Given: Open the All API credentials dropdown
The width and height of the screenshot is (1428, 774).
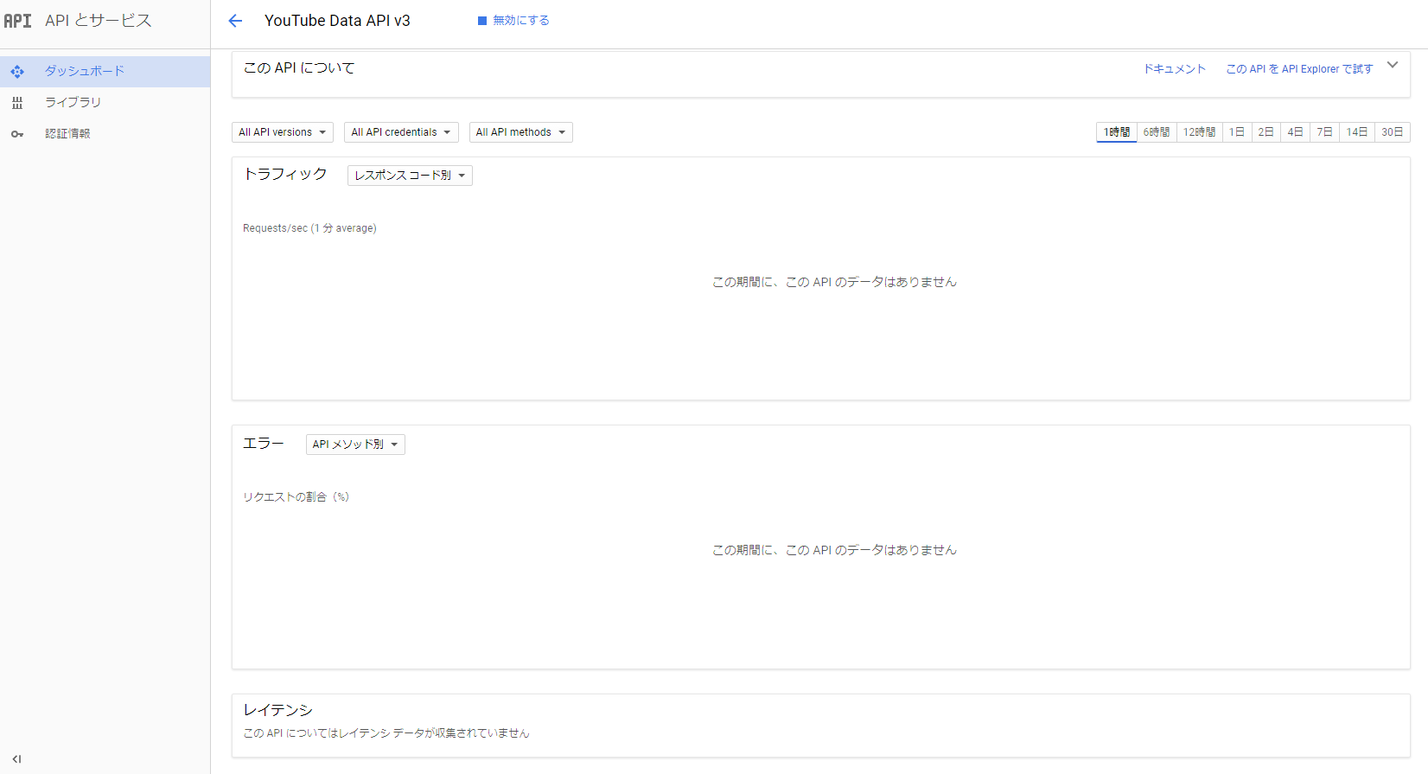Looking at the screenshot, I should (x=401, y=132).
